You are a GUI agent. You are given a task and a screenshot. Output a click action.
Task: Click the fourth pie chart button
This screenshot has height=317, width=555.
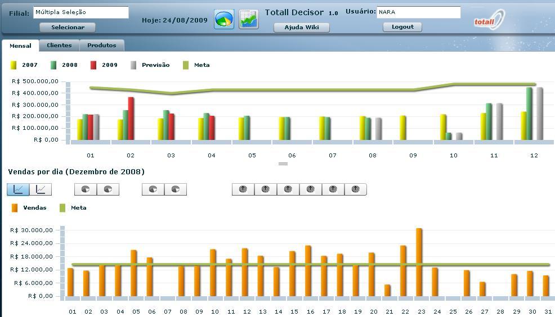[x=175, y=189]
